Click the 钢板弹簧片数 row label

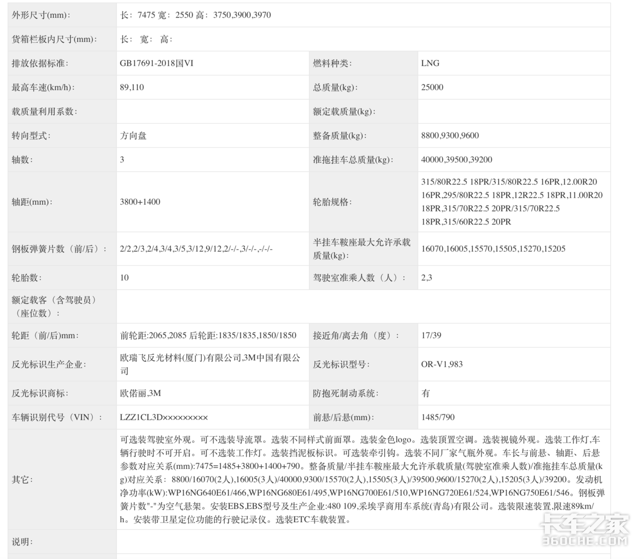tap(51, 248)
